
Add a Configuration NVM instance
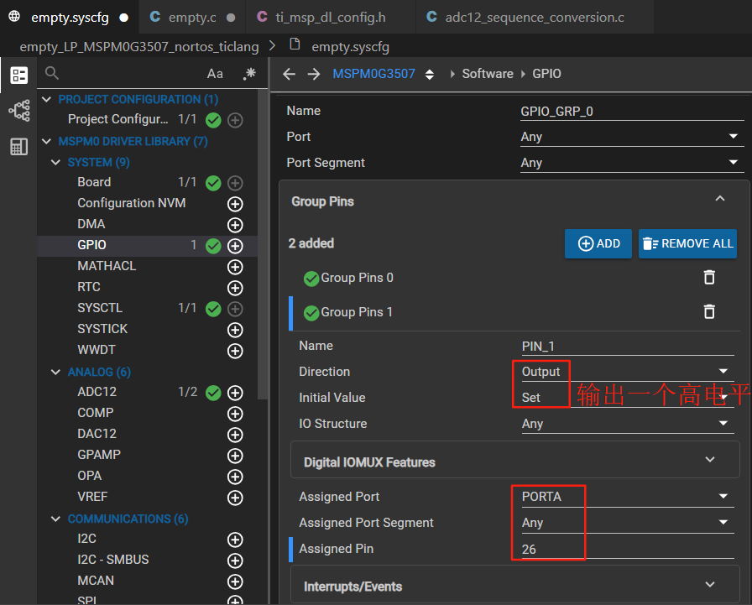235,204
